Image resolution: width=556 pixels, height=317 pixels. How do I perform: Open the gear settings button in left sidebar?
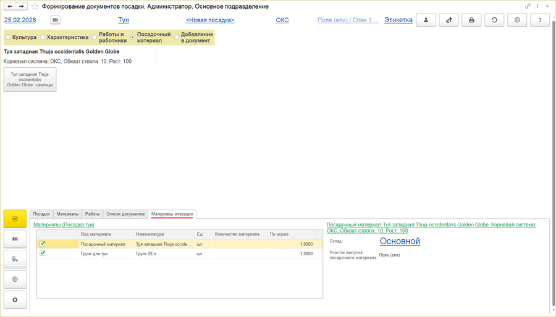pos(15,279)
